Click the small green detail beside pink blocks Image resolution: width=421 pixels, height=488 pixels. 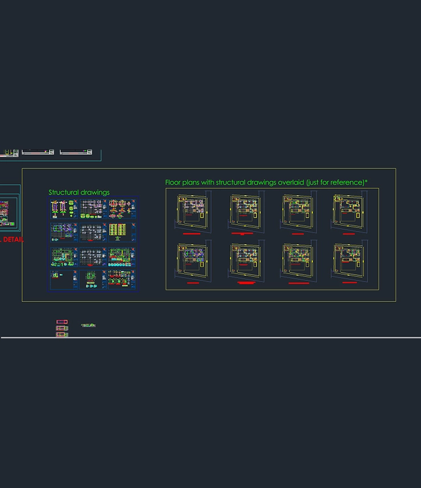point(88,325)
